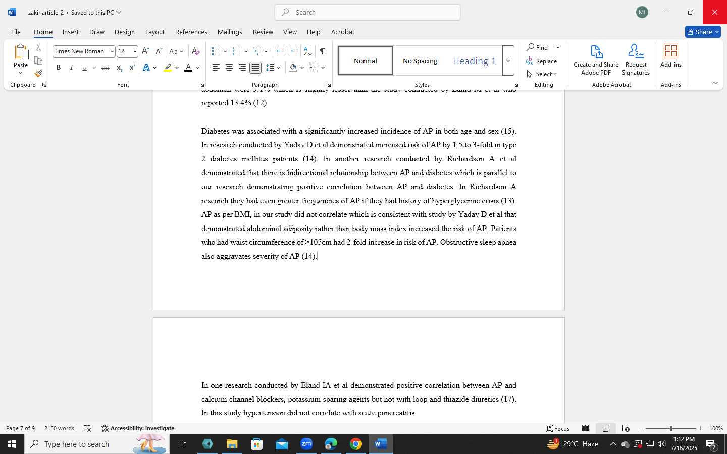Open the Font name dropdown
Image resolution: width=727 pixels, height=454 pixels.
tap(112, 51)
